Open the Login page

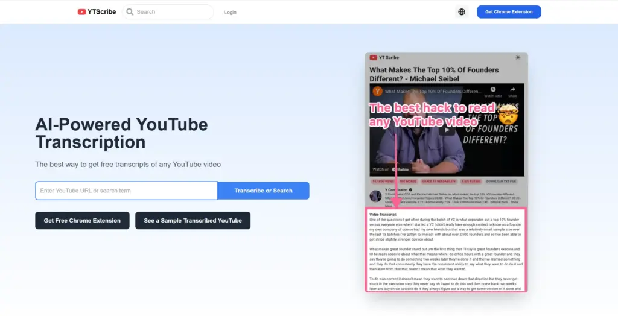[230, 12]
